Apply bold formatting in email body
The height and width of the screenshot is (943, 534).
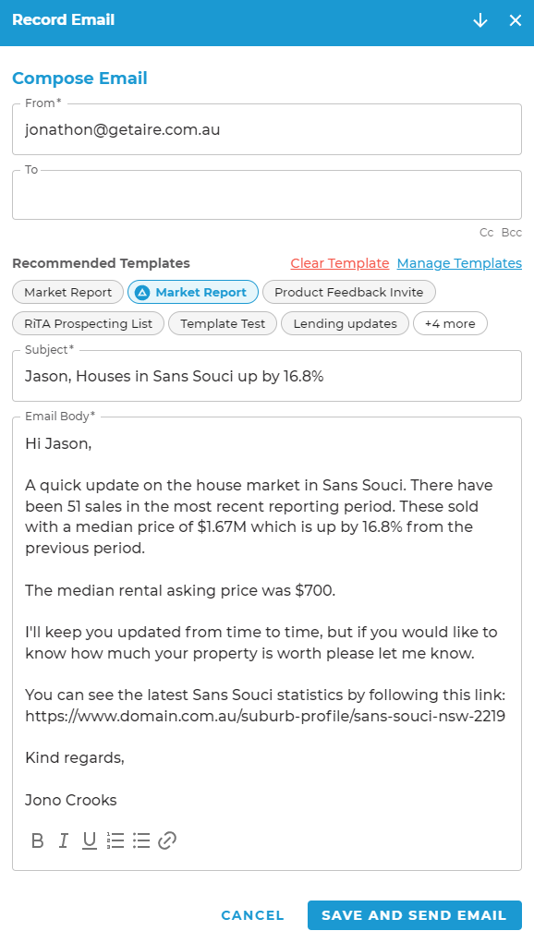pyautogui.click(x=37, y=840)
